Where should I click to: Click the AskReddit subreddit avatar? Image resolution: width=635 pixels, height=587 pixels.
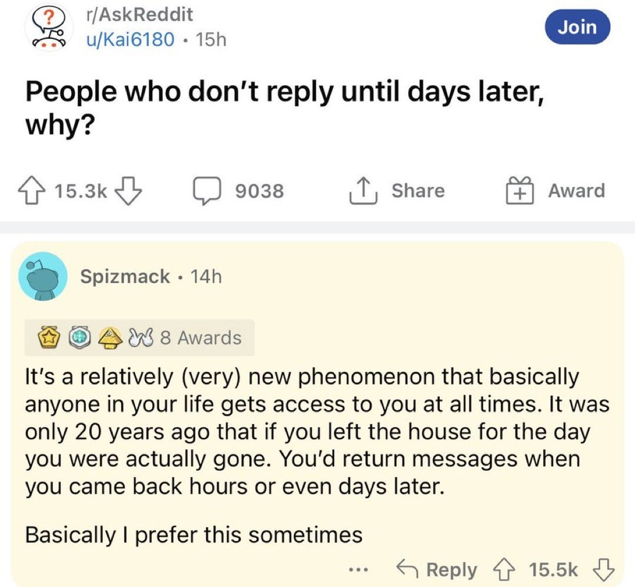click(x=48, y=28)
